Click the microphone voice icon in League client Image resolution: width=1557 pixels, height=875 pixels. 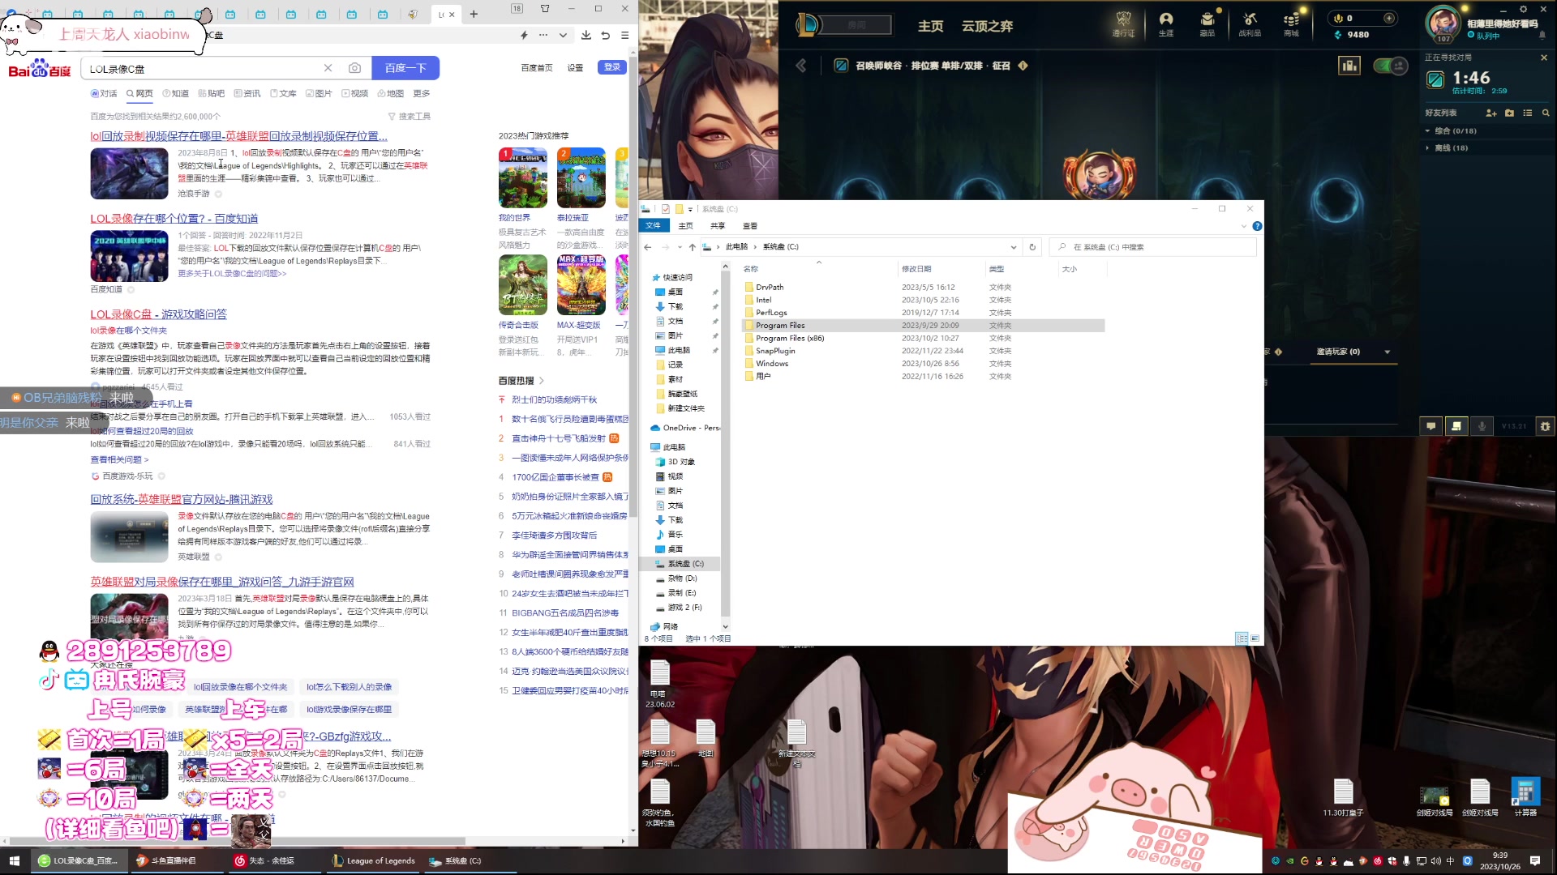(x=1482, y=426)
